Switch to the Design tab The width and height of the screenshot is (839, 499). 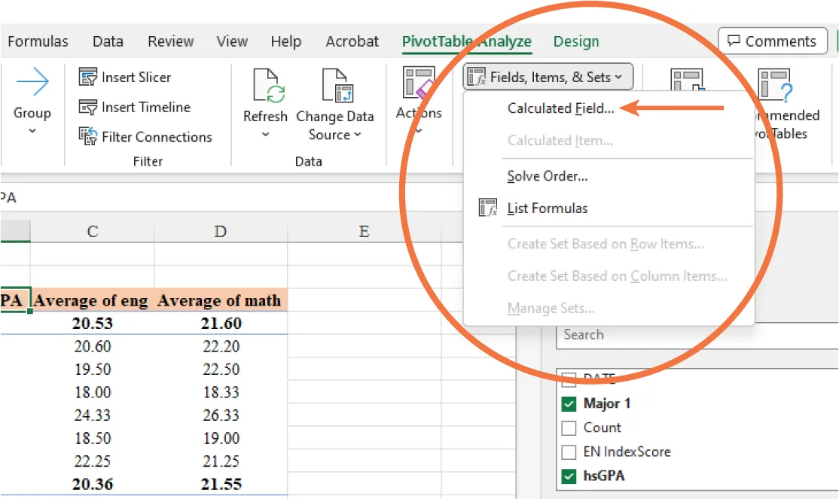(575, 41)
